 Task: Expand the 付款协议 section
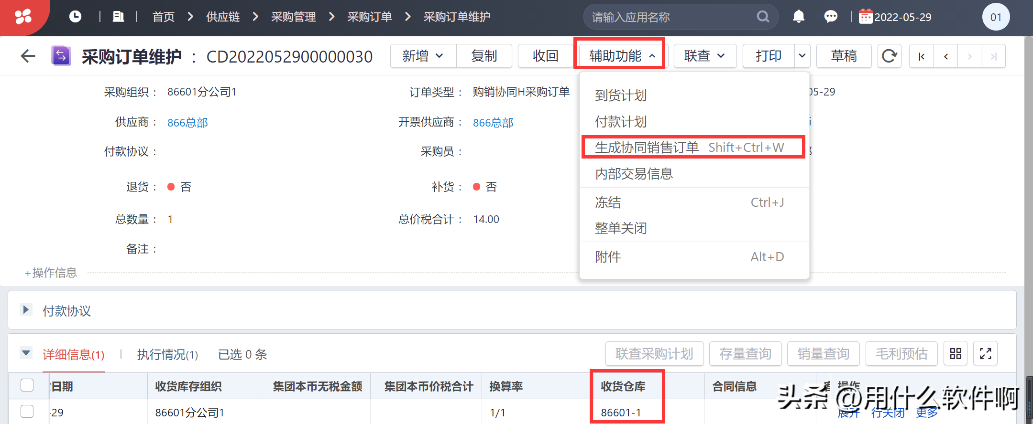pos(26,310)
